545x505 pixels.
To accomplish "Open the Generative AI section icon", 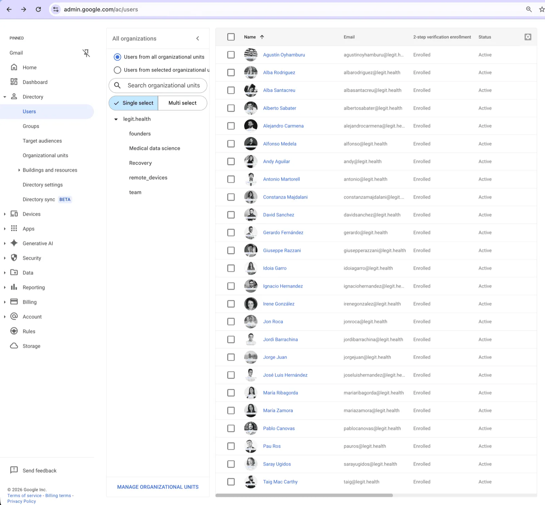I will tap(14, 243).
